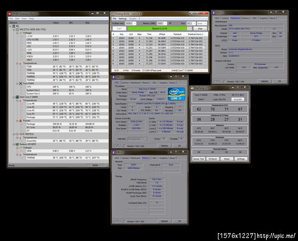
Task: Collapse the Radeon HD 6970 tree node
Action: (14, 144)
